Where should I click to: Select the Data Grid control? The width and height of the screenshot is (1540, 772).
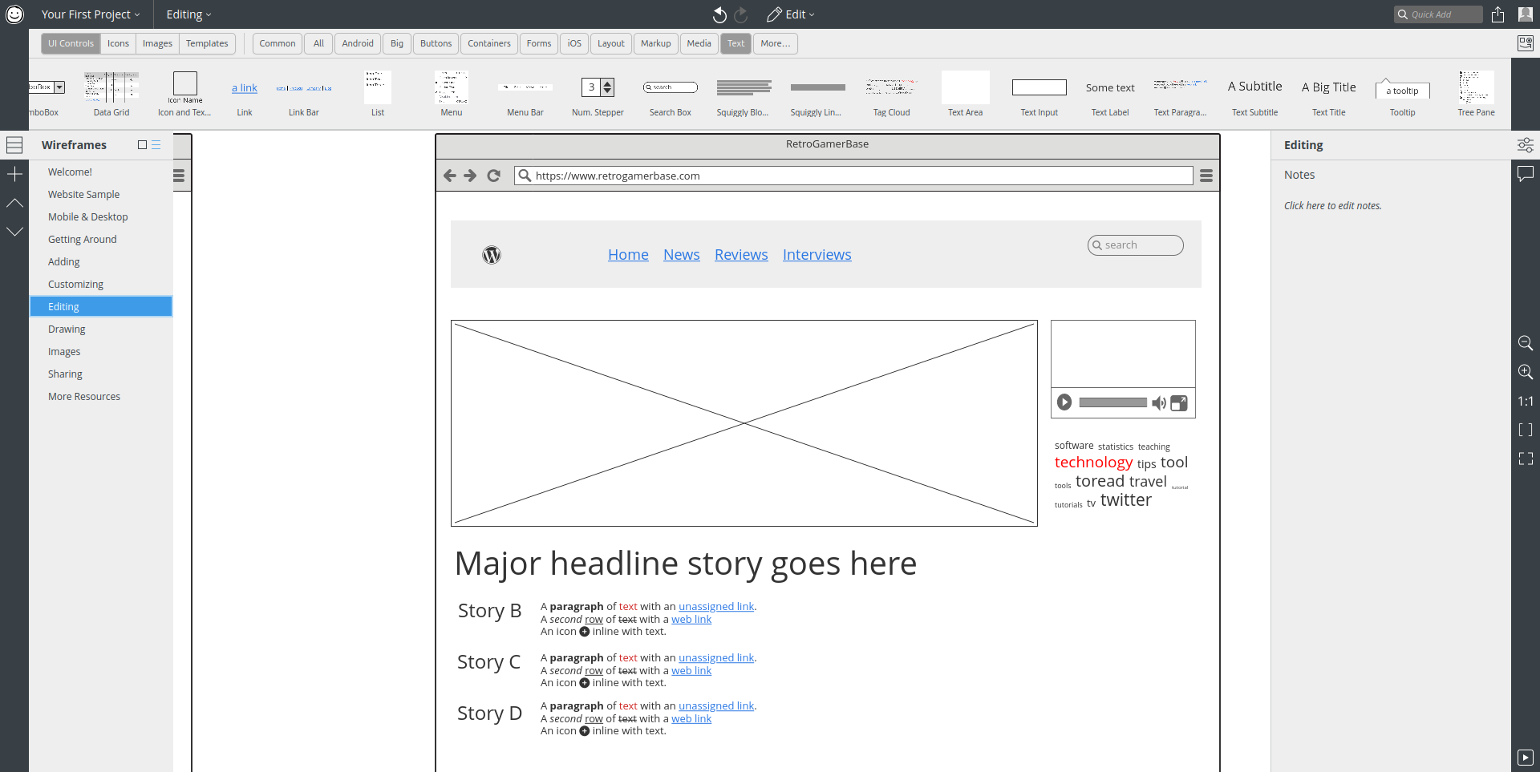coord(111,95)
